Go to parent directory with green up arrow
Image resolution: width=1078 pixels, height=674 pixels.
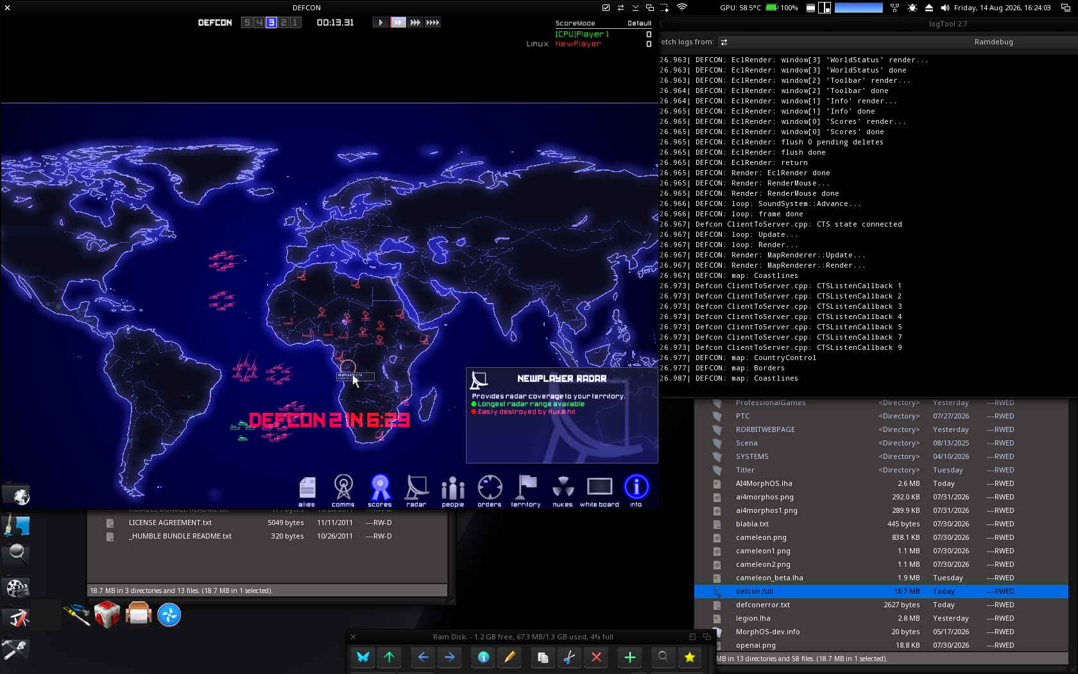389,657
